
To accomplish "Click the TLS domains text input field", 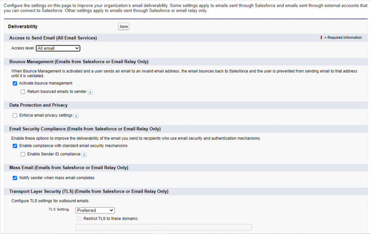I will click(x=163, y=227).
